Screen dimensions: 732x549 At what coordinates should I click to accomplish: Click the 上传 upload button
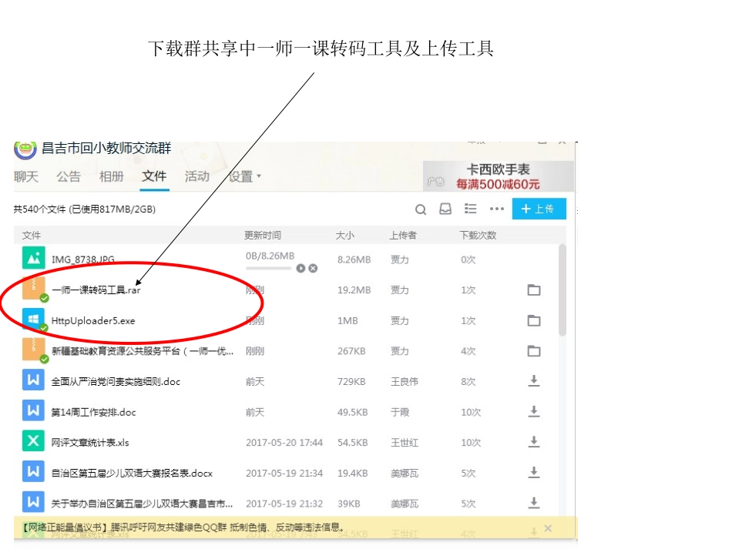tap(539, 209)
